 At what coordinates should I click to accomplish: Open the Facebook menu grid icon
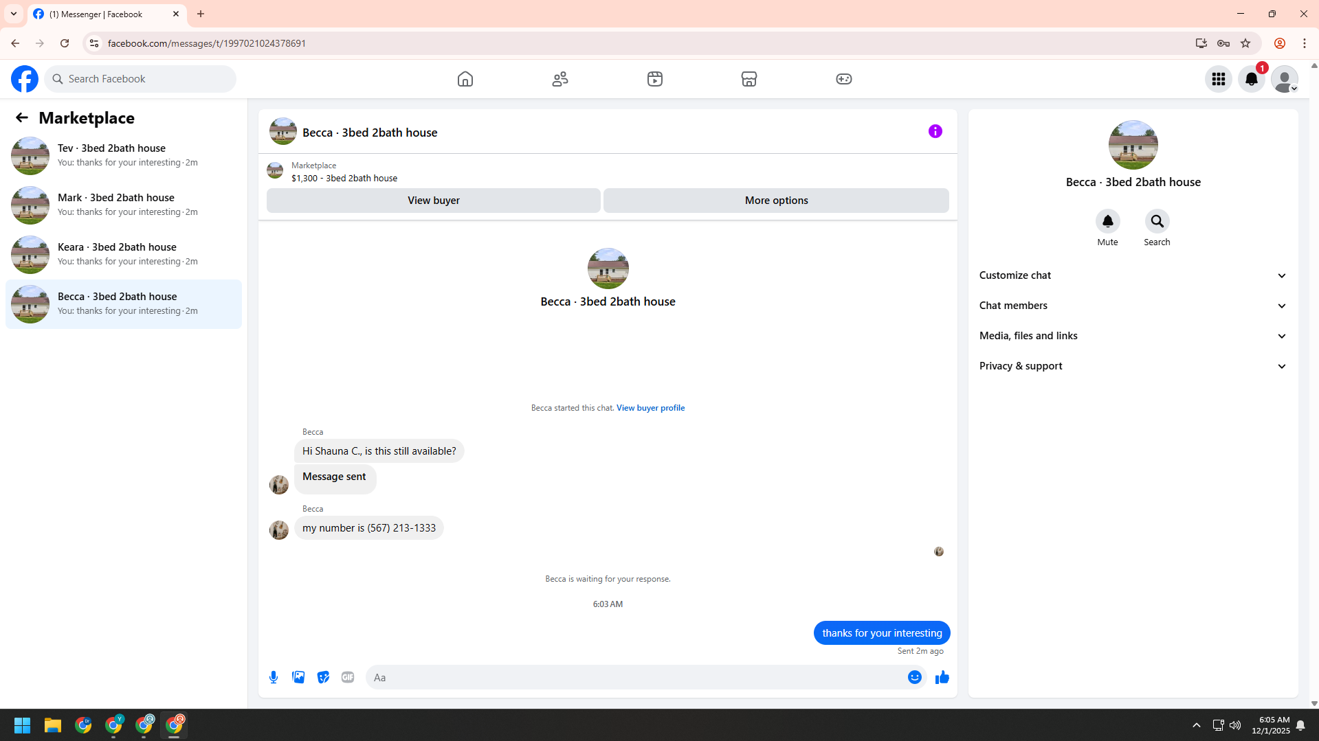1219,79
